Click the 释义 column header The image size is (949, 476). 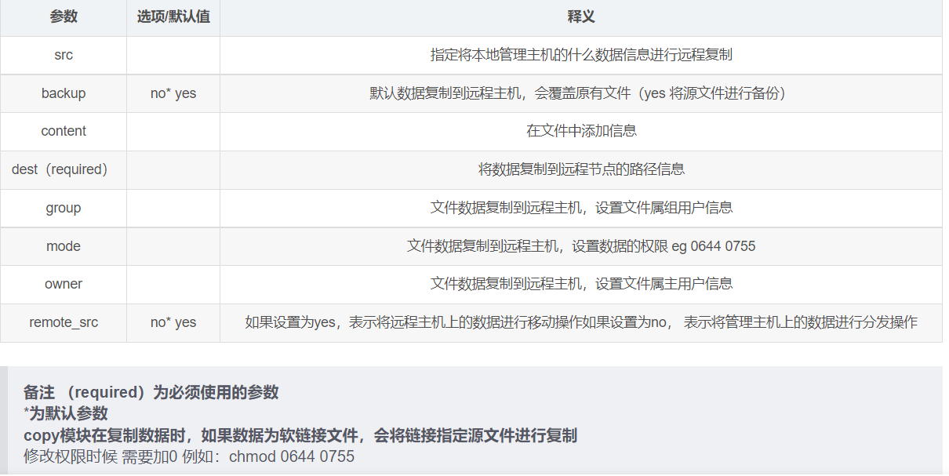tap(581, 17)
